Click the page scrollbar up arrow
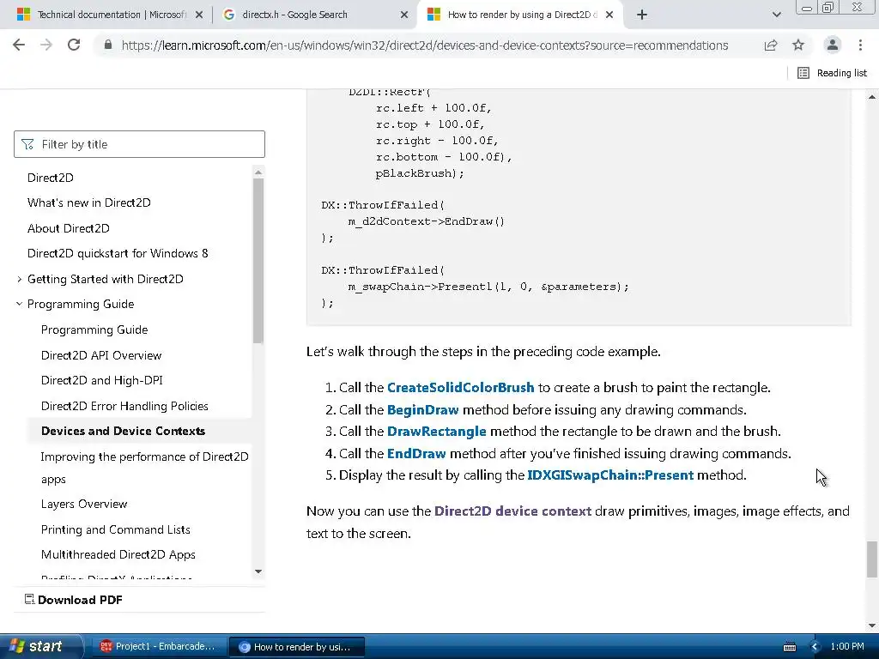Viewport: 879px width, 659px height. coord(872,97)
